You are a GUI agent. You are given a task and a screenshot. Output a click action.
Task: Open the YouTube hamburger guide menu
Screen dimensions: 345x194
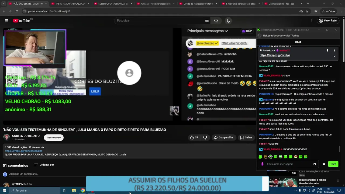(x=6, y=21)
